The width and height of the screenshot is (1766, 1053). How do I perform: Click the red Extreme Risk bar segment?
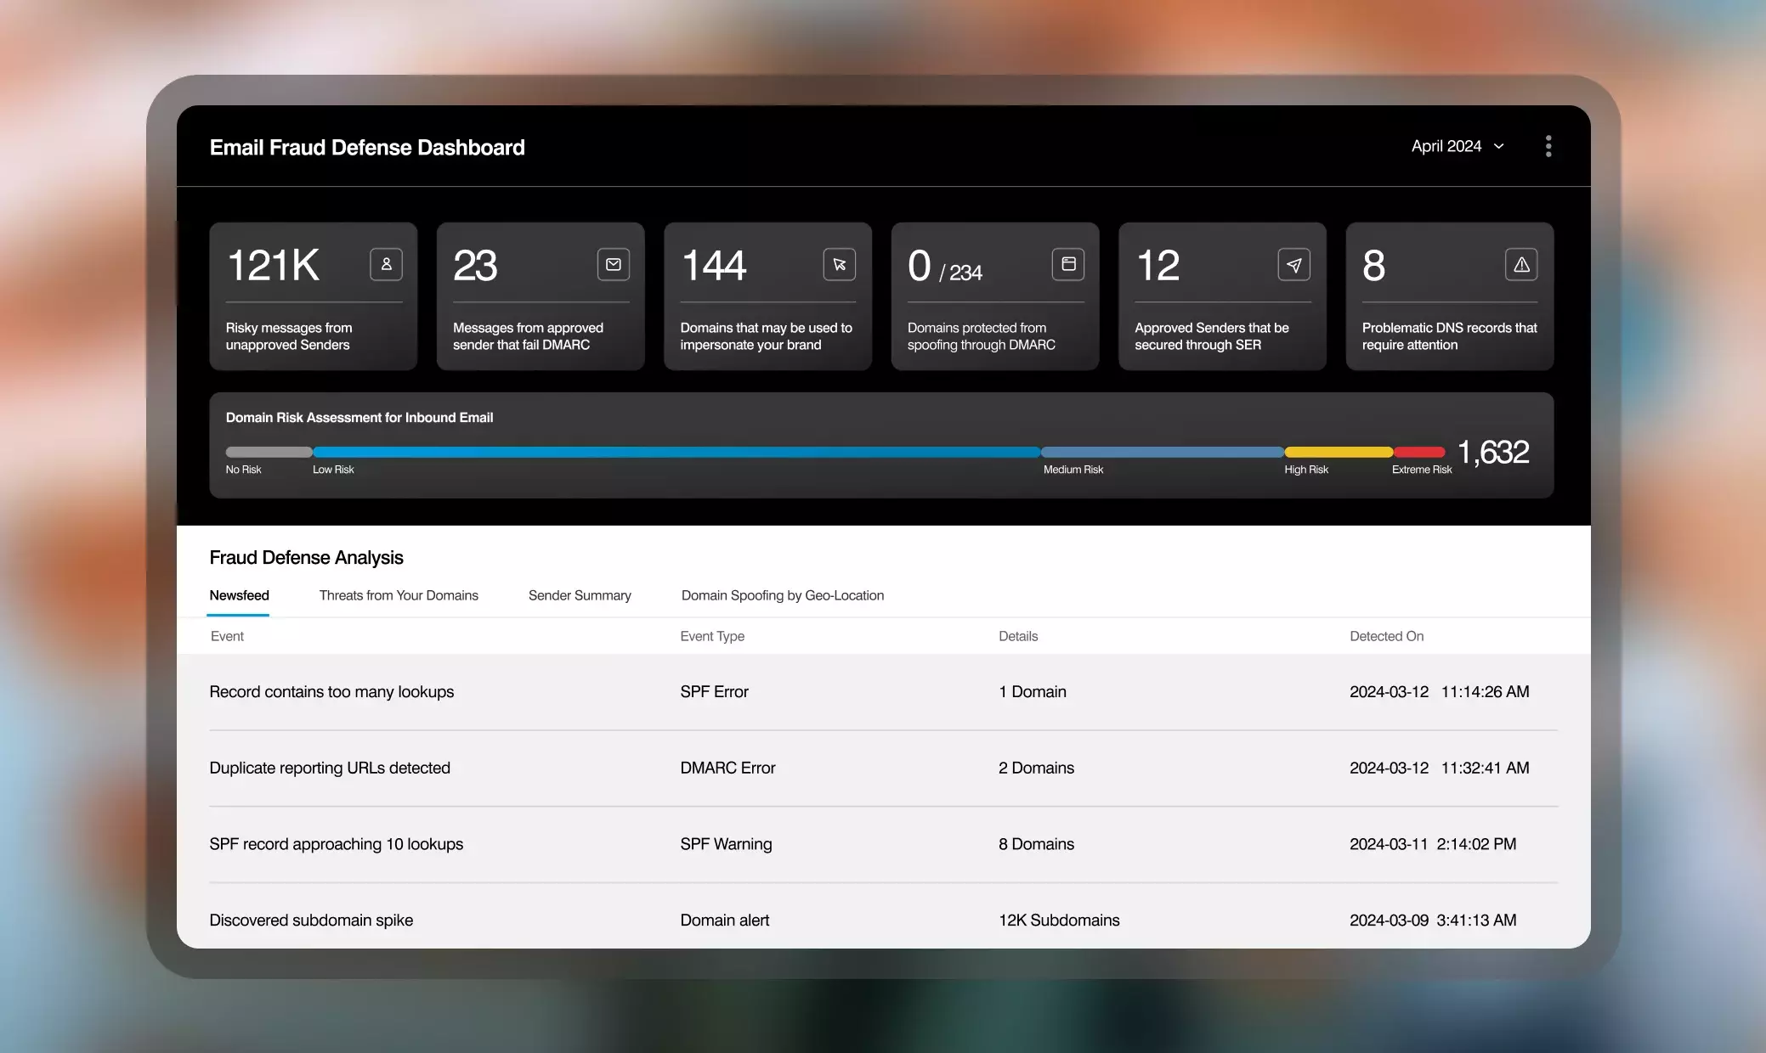point(1419,452)
